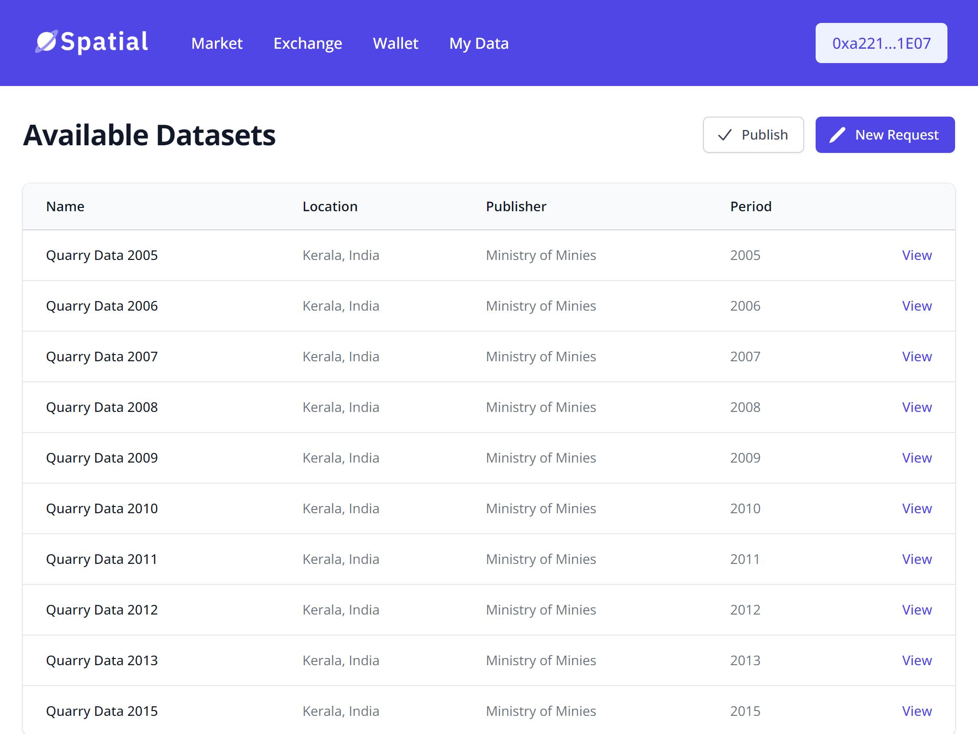Screen dimensions: 978x734
Task: Go to the Wallet page
Action: (395, 43)
